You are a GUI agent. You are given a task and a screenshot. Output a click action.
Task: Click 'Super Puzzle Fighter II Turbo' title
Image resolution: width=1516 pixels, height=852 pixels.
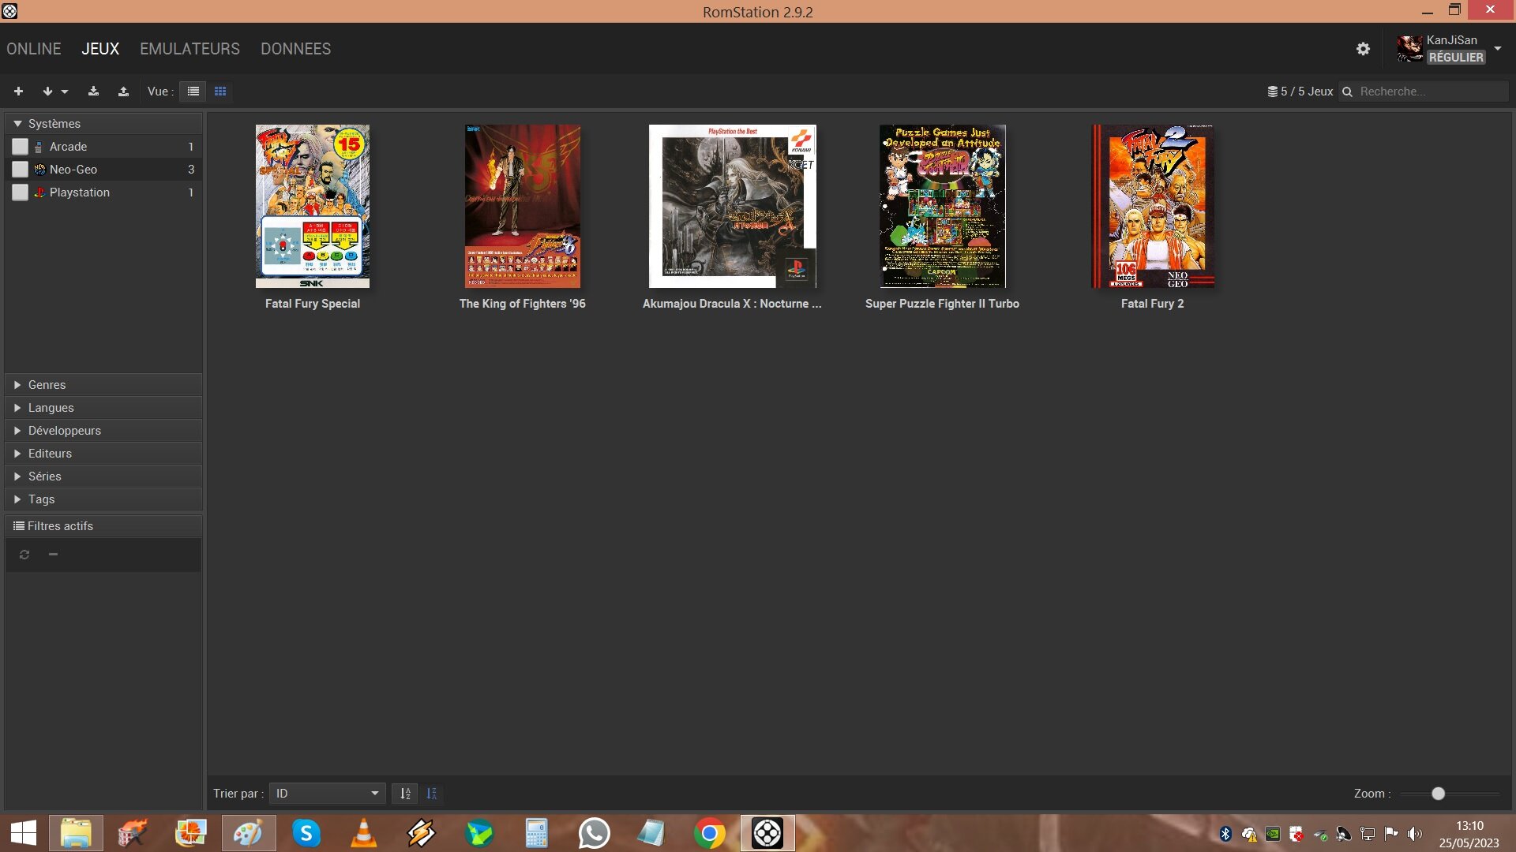(x=942, y=304)
